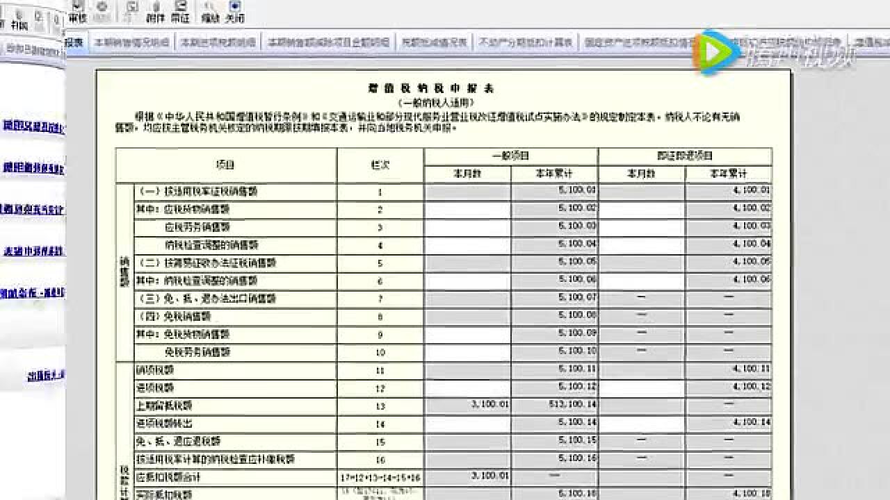Click the row label （三）免、抵、退办法出口销售额
890x500 pixels.
pos(205,299)
